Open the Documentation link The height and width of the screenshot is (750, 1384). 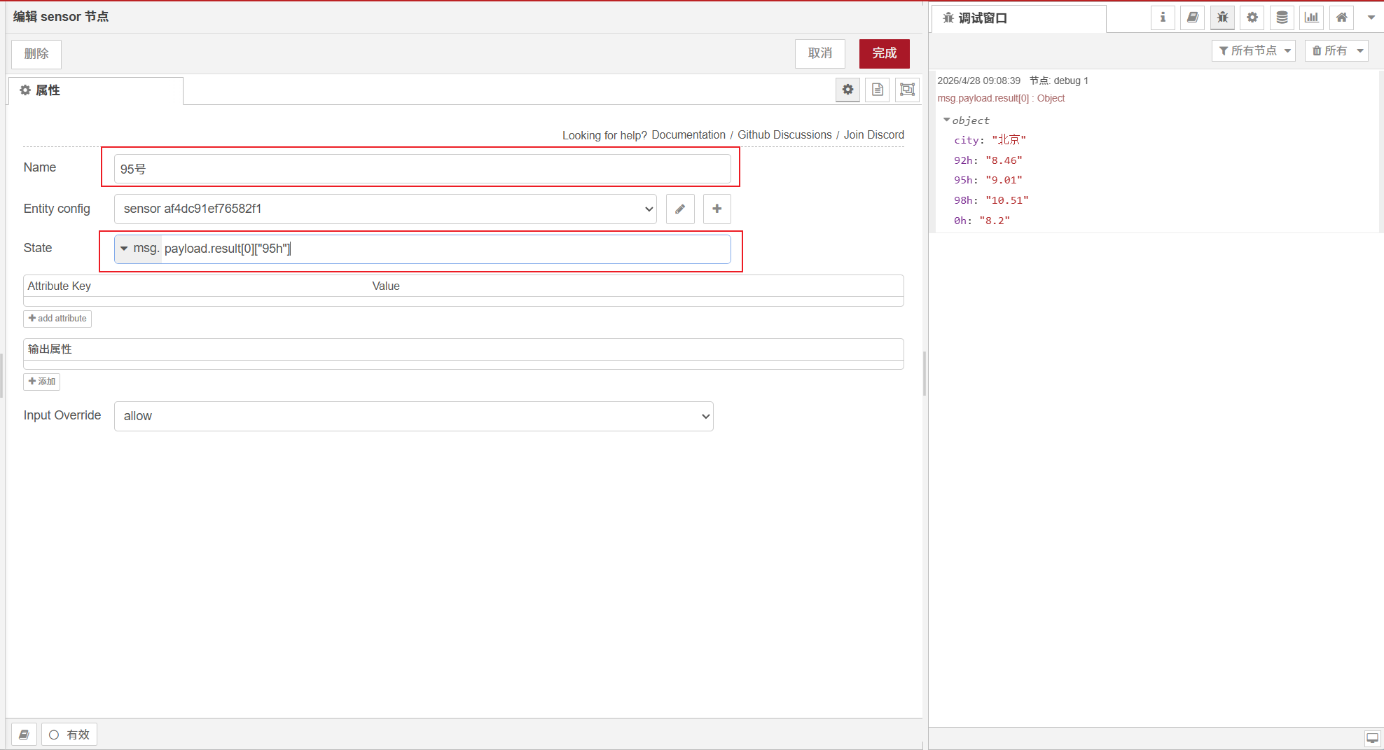point(688,134)
